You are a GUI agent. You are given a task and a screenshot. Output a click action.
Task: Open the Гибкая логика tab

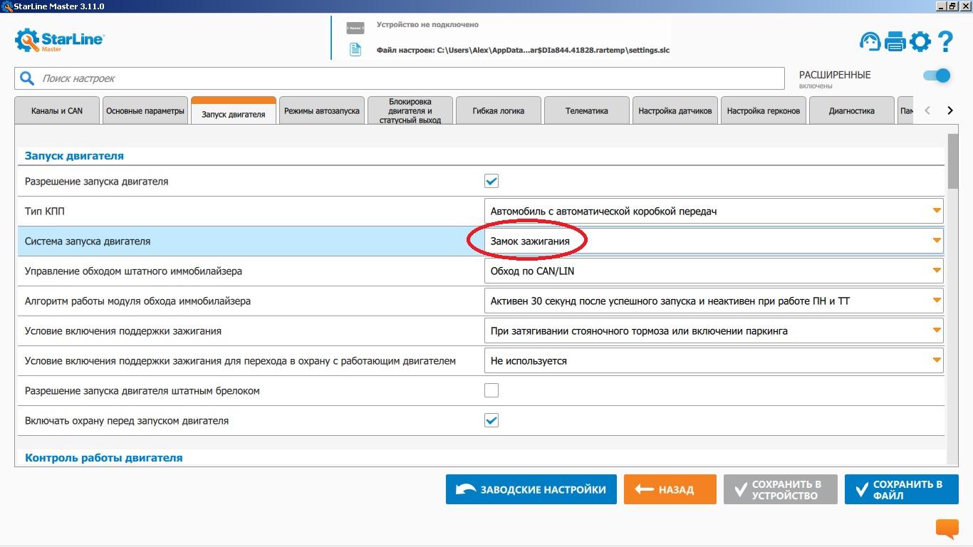tap(498, 111)
